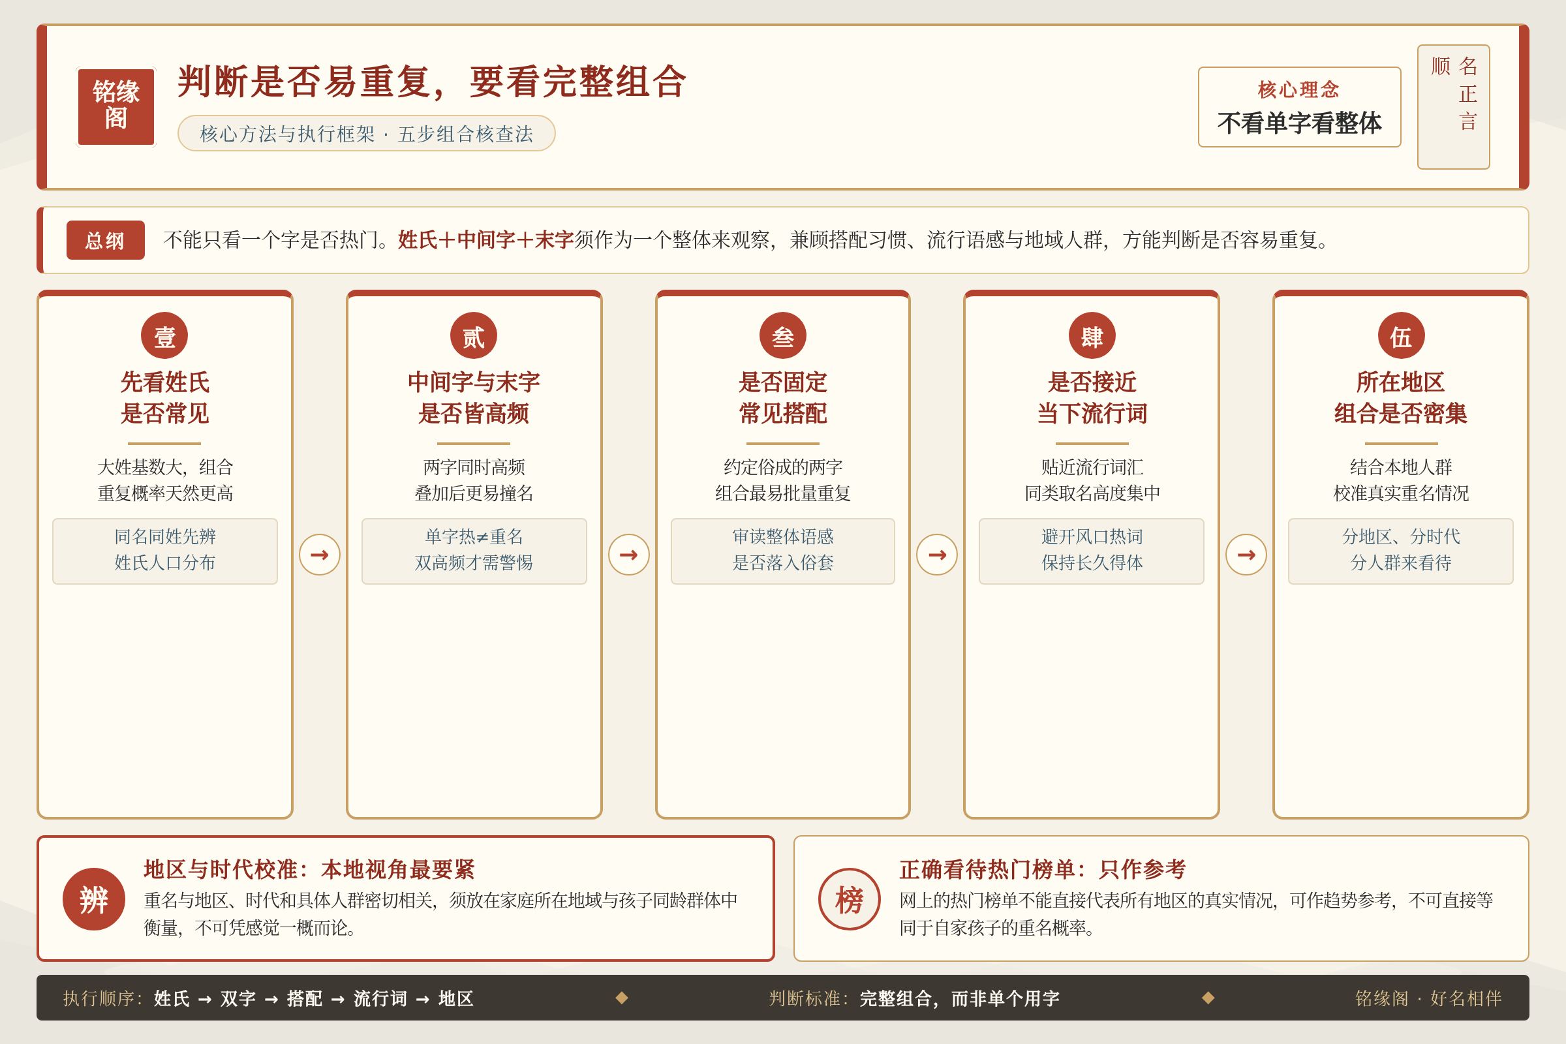
Task: Click the main title 判断是否易重复，要看完整组合
Action: pos(431,81)
